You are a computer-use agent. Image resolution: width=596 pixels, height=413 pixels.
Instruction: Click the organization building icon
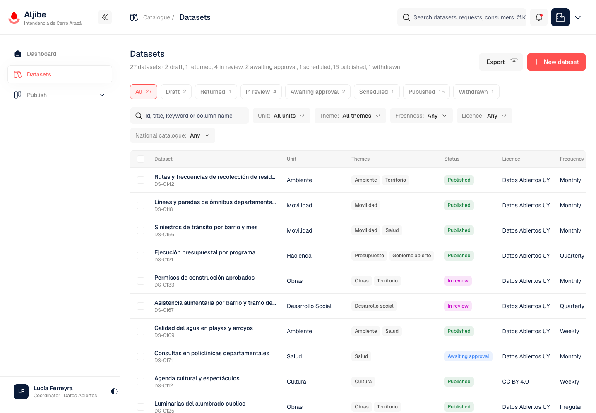coord(560,17)
